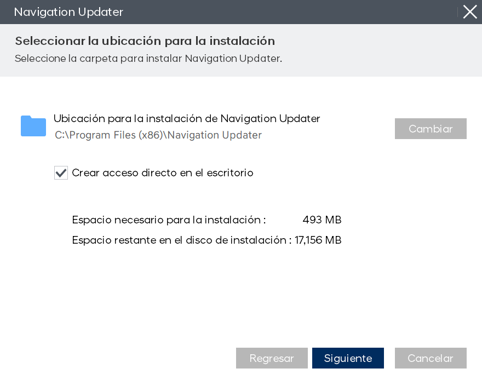Click the 'Seleccionar la ubicación para la instalación' heading
Viewport: 482px width, 380px height.
145,41
